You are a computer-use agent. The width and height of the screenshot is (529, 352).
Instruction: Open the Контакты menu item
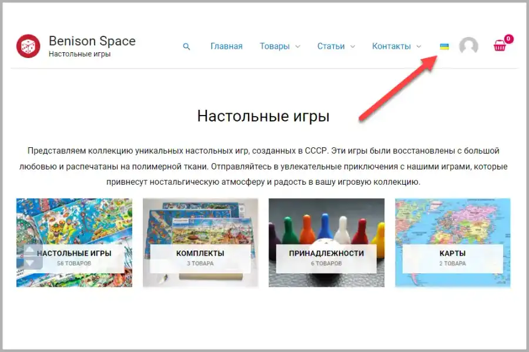[391, 46]
